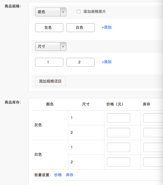
Task: Select the size value 1 tag
Action: [x=49, y=62]
